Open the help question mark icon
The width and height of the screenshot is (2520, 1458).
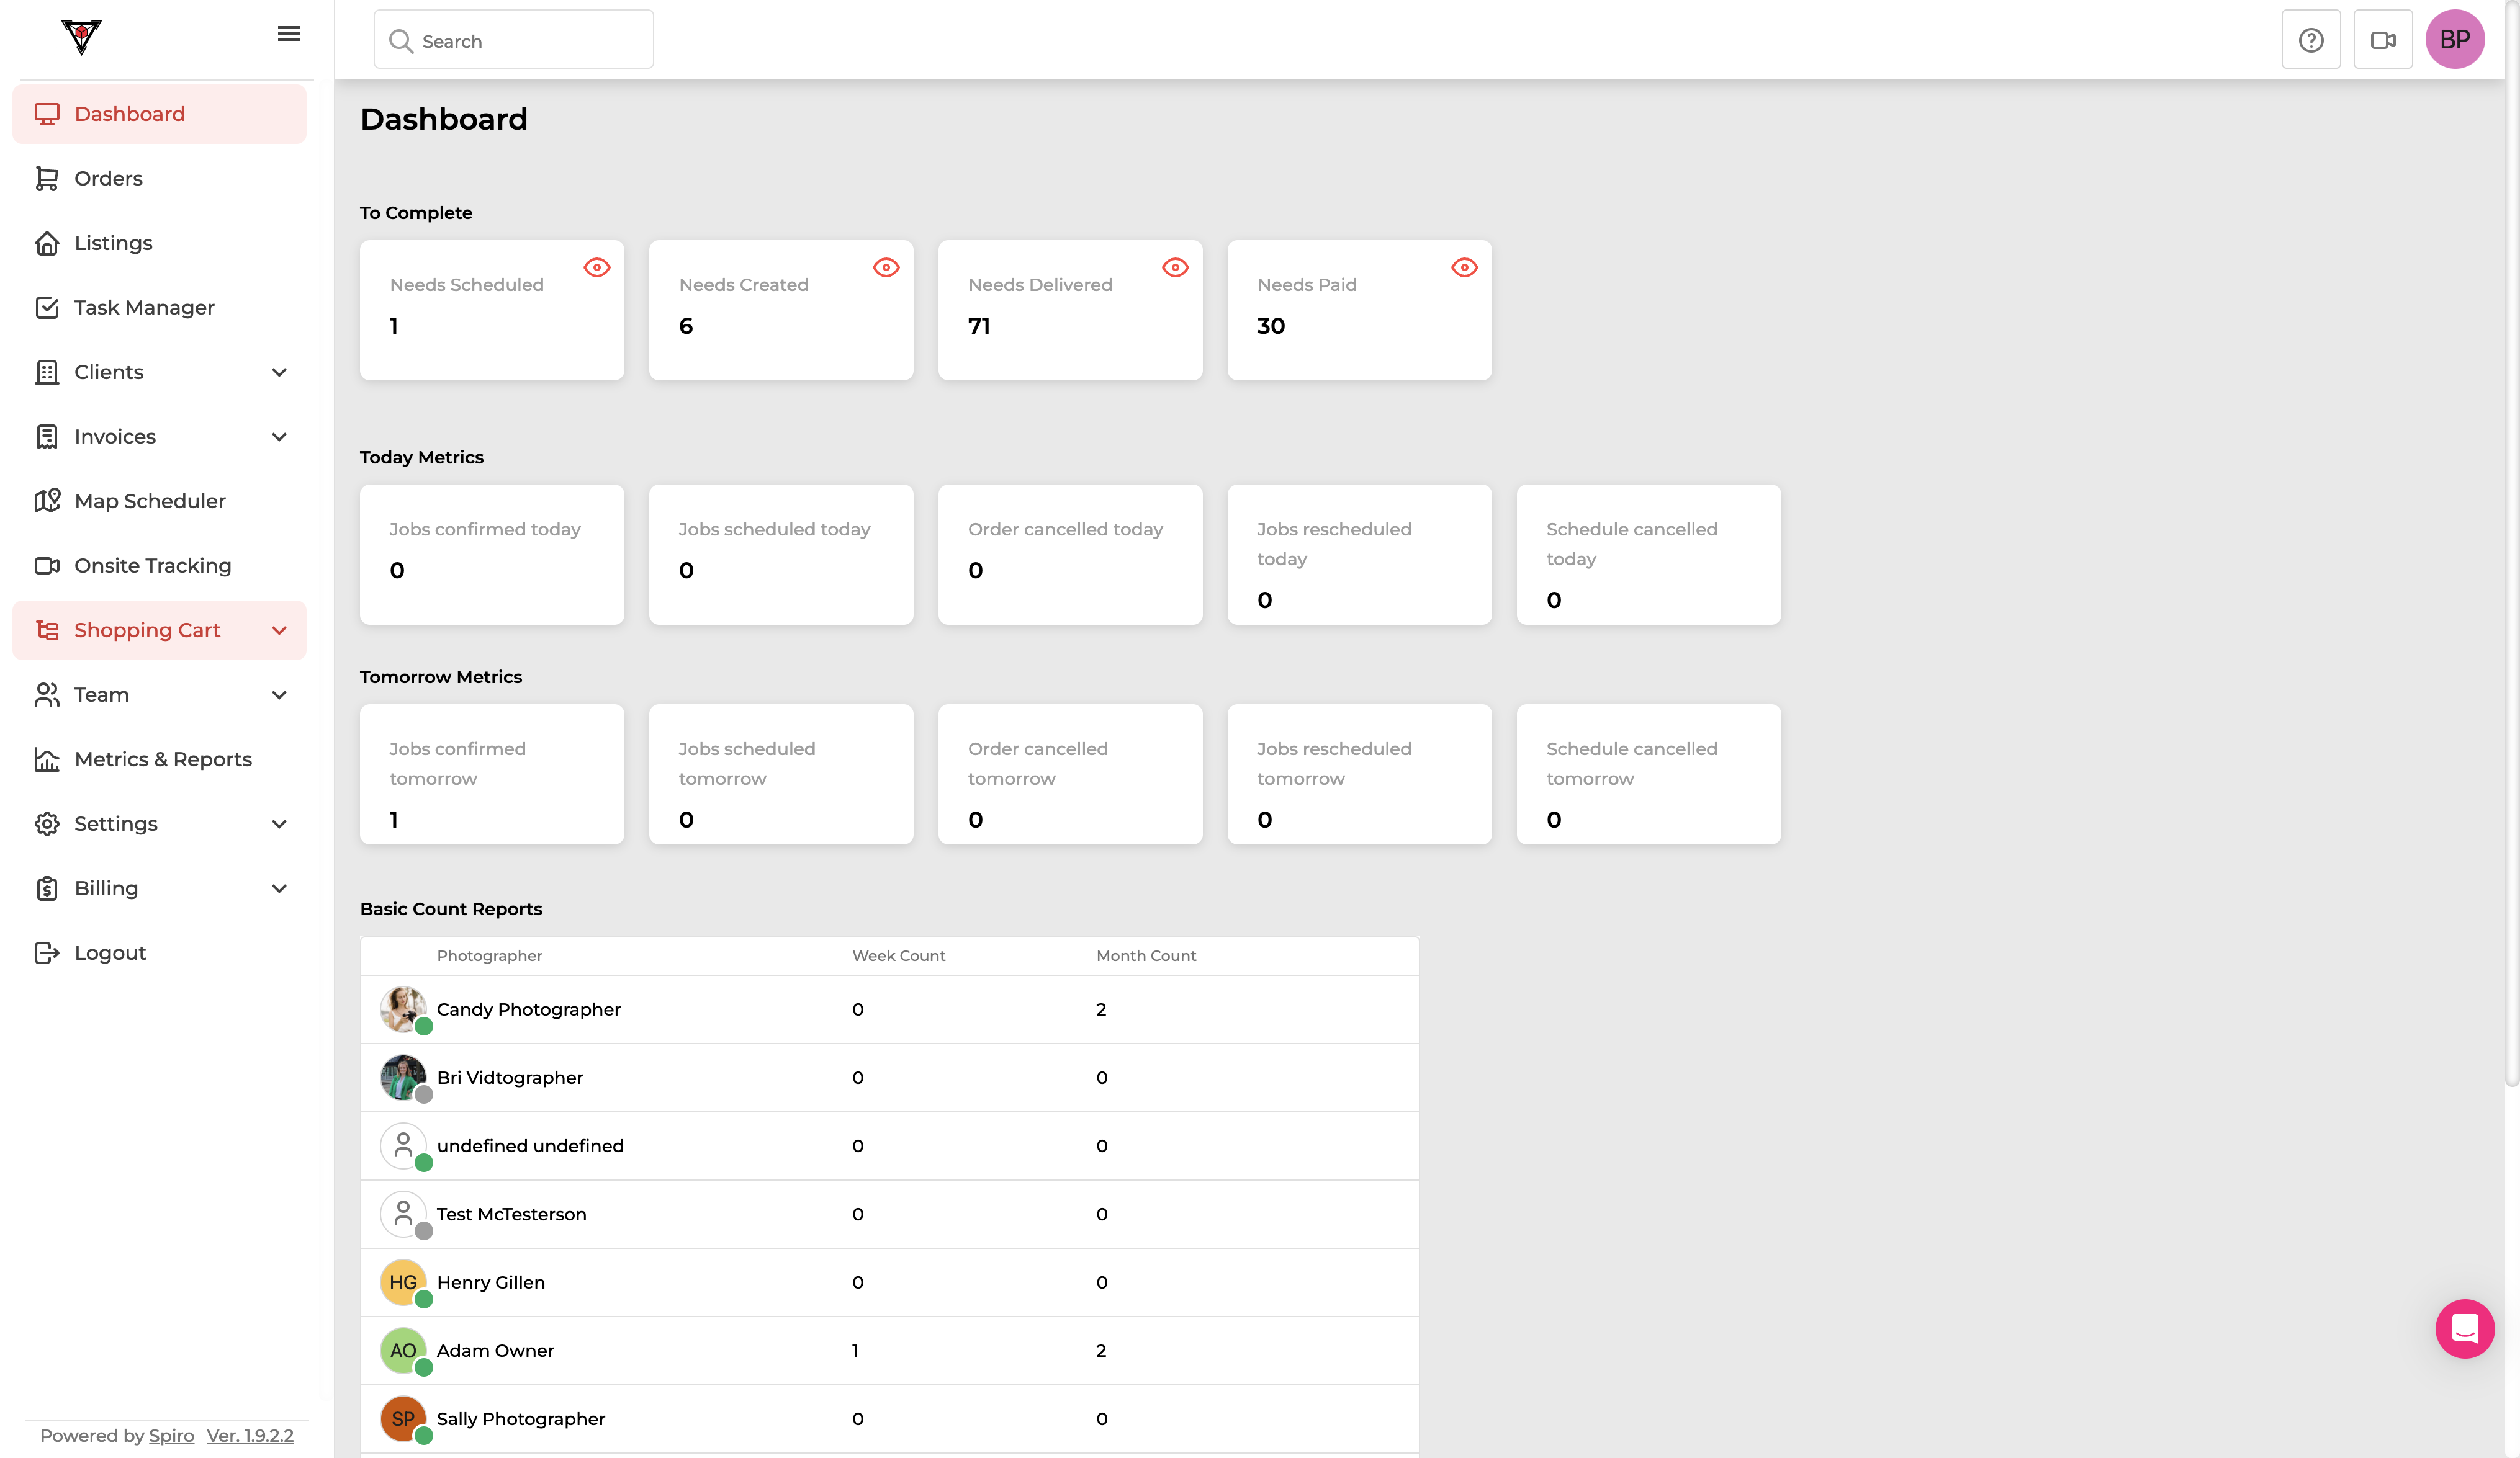[2311, 40]
